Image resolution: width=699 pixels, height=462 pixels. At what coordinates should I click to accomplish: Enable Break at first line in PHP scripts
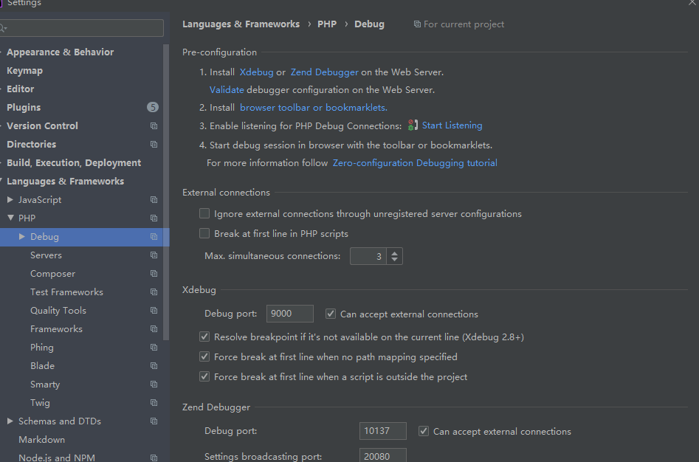(x=204, y=233)
